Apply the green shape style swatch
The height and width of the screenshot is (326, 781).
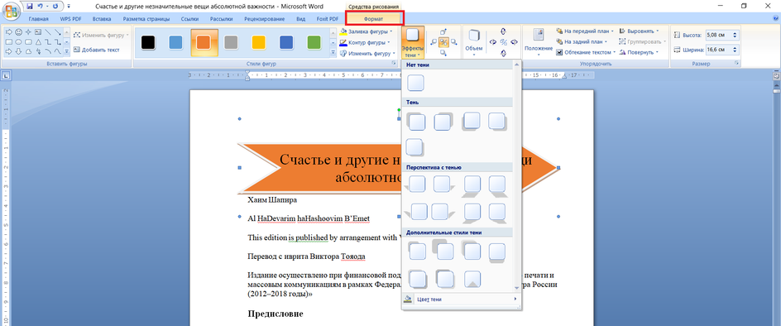point(314,43)
